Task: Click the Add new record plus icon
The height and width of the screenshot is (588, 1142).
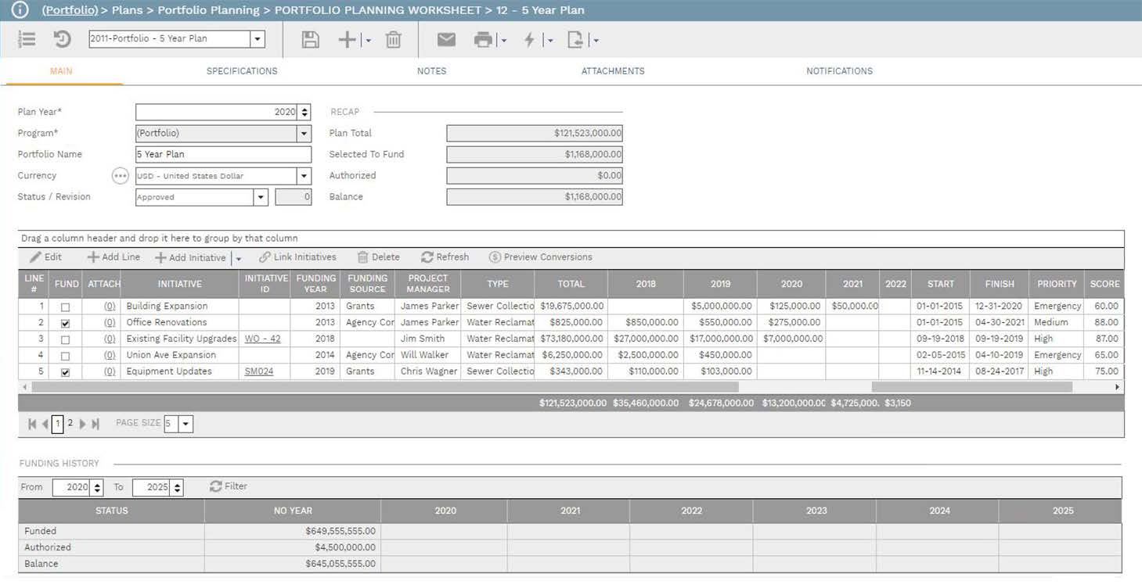Action: [347, 40]
